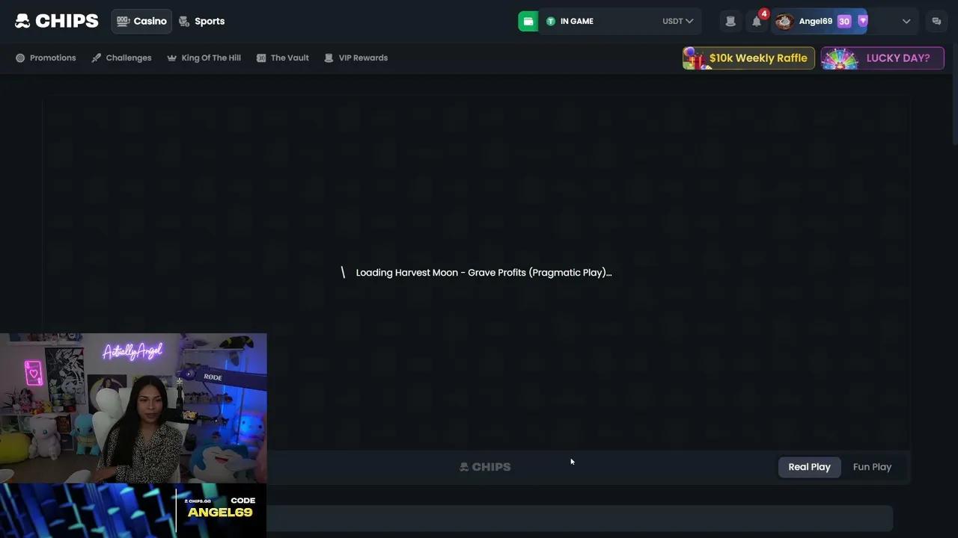
Task: Click the Challenges rocket icon
Action: coord(96,58)
